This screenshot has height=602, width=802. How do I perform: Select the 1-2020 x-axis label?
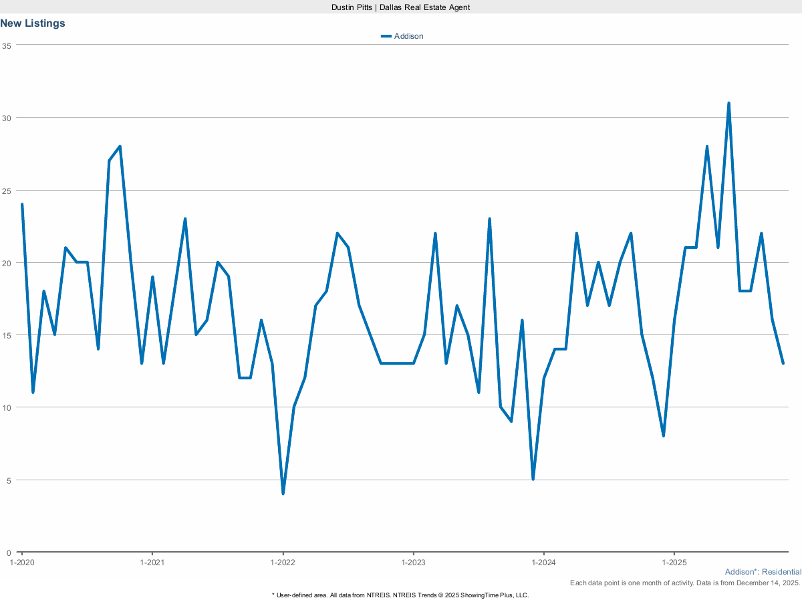(x=22, y=563)
